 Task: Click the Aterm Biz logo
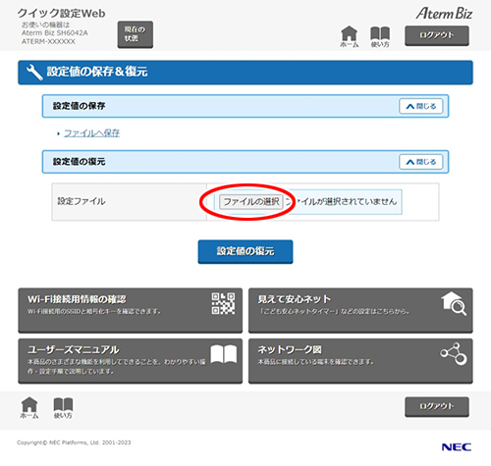tap(444, 14)
